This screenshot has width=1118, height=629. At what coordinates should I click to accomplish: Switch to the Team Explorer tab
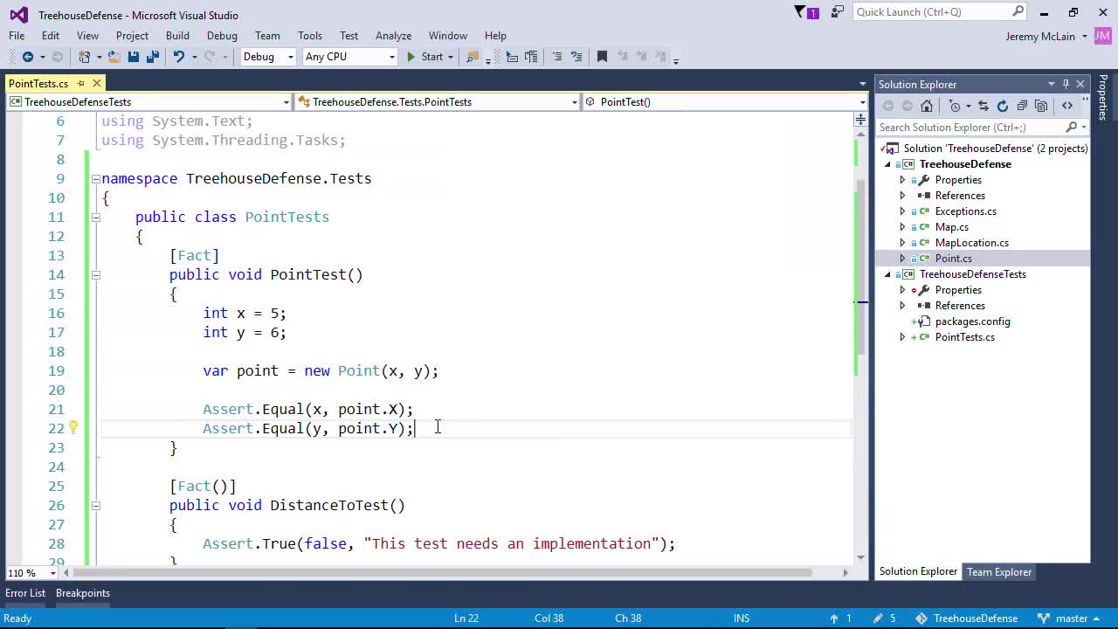click(998, 571)
